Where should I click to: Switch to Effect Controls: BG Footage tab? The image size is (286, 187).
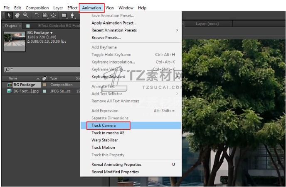click(x=59, y=26)
